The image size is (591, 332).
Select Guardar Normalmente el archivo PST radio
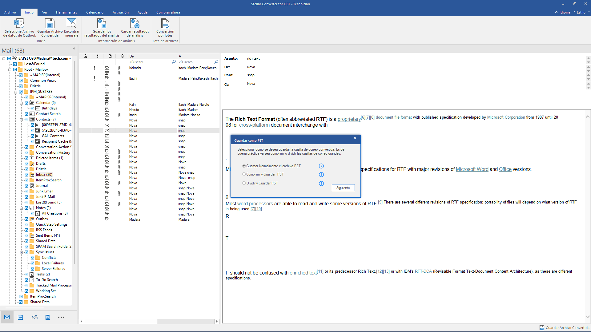click(x=244, y=166)
